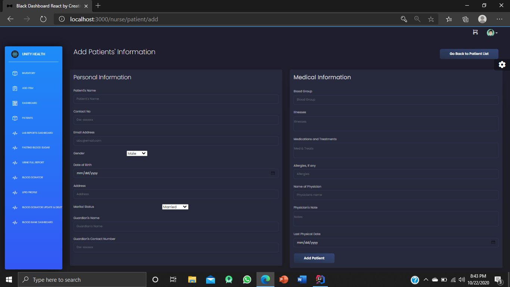Open IntelliJ IDEA from the taskbar
510x287 pixels.
[x=320, y=280]
